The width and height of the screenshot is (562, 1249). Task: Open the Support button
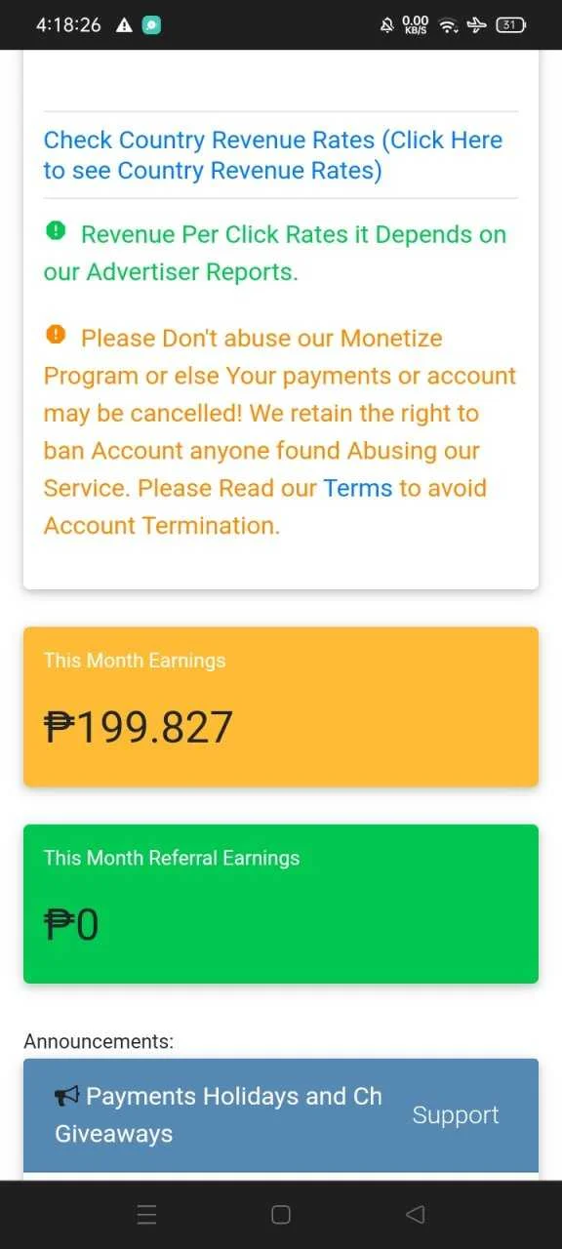[456, 1115]
